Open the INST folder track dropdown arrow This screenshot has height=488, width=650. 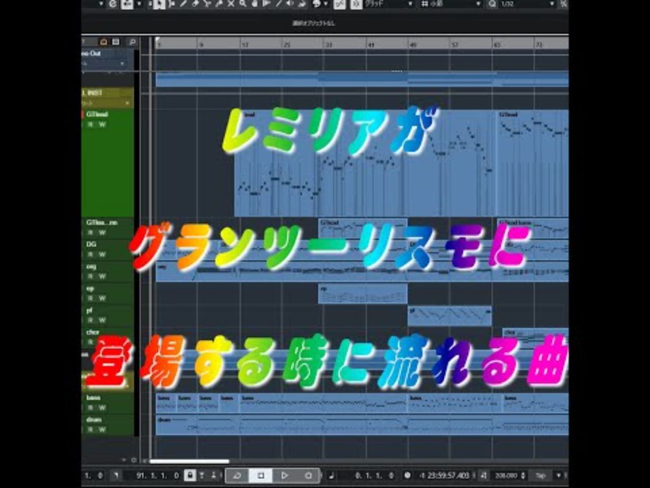(127, 103)
